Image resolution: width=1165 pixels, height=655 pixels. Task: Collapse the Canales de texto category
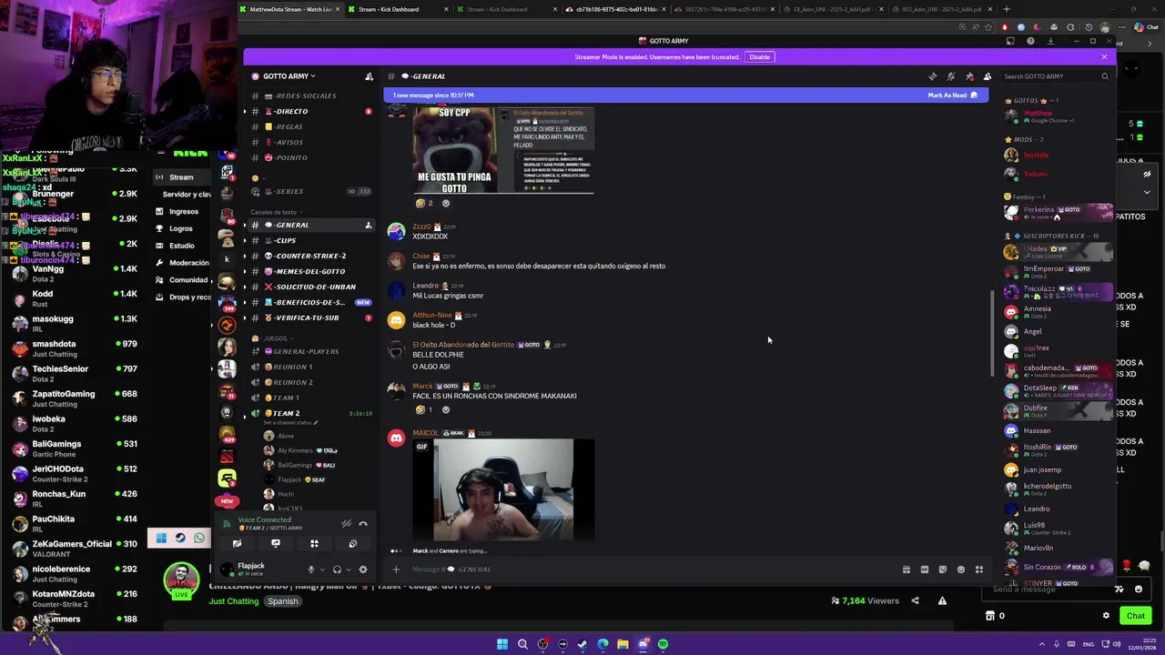(x=275, y=212)
